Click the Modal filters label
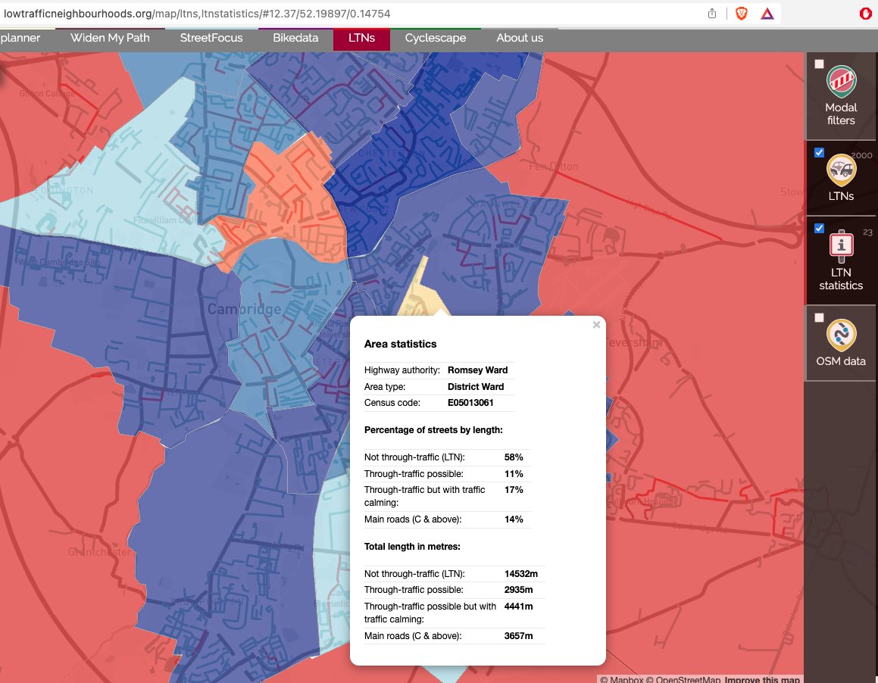Screen dimensions: 878x683 841,114
